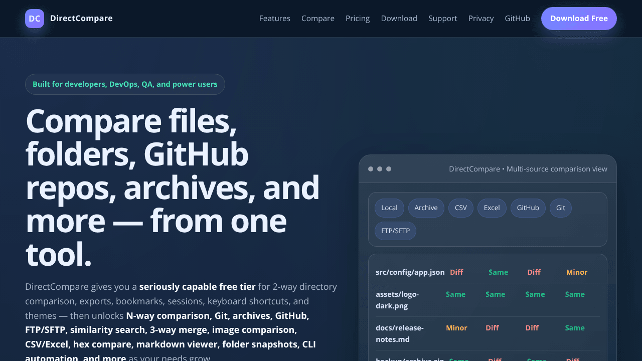The image size is (642, 361).
Task: Click the 'Built for developers' badge
Action: tap(125, 84)
